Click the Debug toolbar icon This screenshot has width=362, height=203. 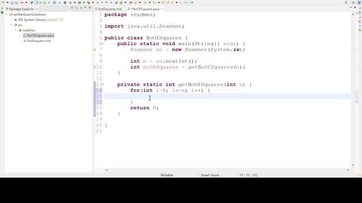point(70,3)
